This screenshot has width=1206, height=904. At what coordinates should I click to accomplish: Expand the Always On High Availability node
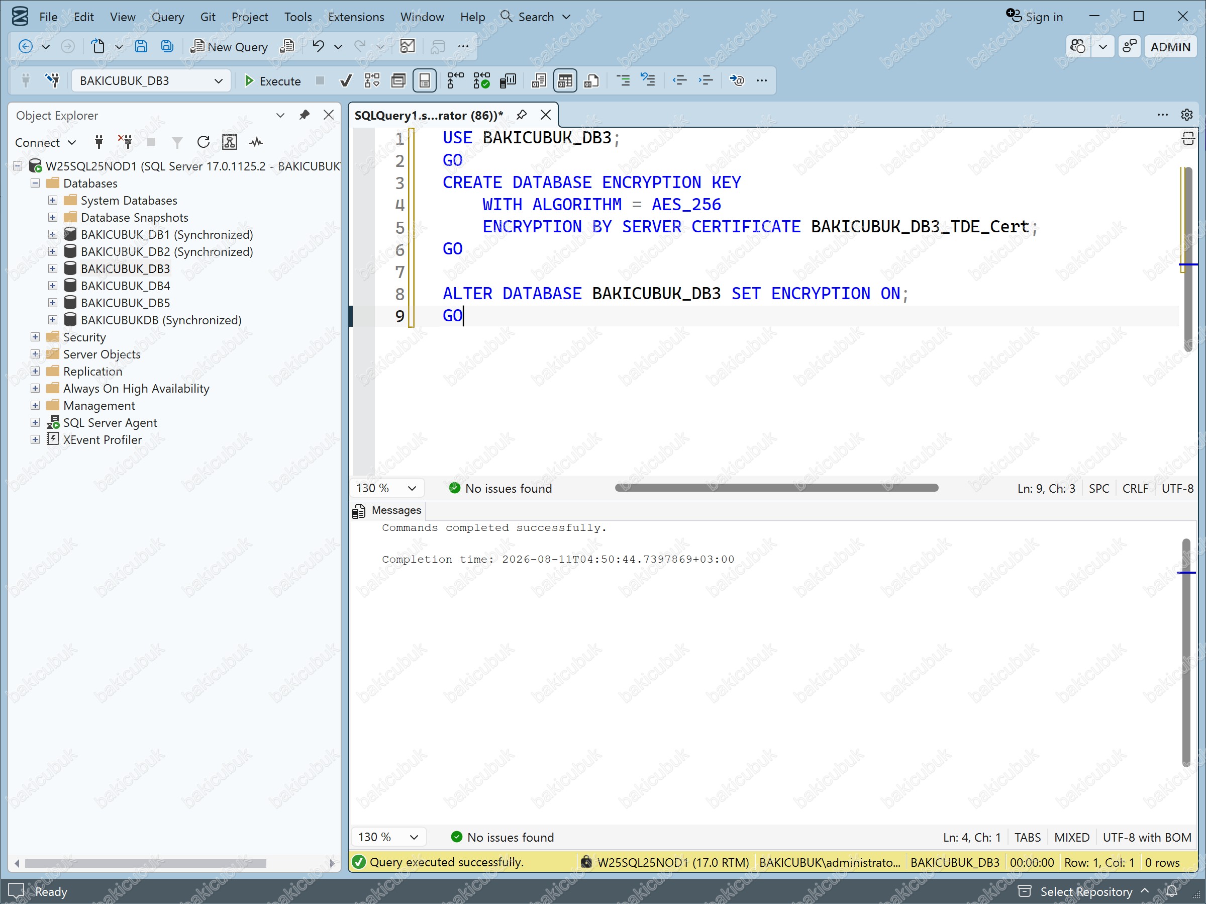(36, 389)
